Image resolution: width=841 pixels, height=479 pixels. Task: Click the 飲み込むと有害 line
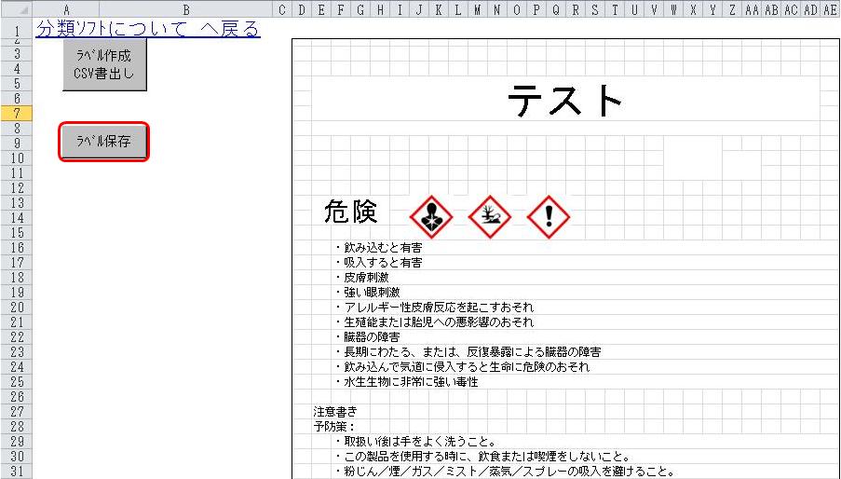click(x=379, y=248)
